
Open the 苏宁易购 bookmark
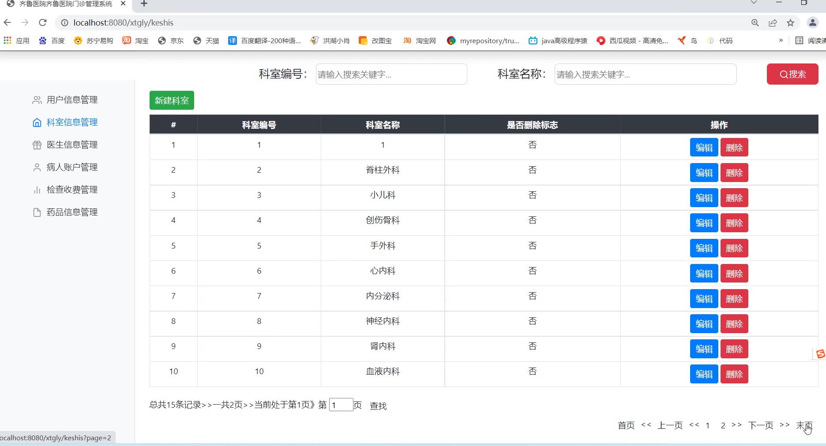point(94,41)
